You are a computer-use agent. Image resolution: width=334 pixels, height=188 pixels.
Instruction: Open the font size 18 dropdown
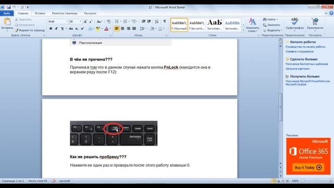(x=80, y=21)
